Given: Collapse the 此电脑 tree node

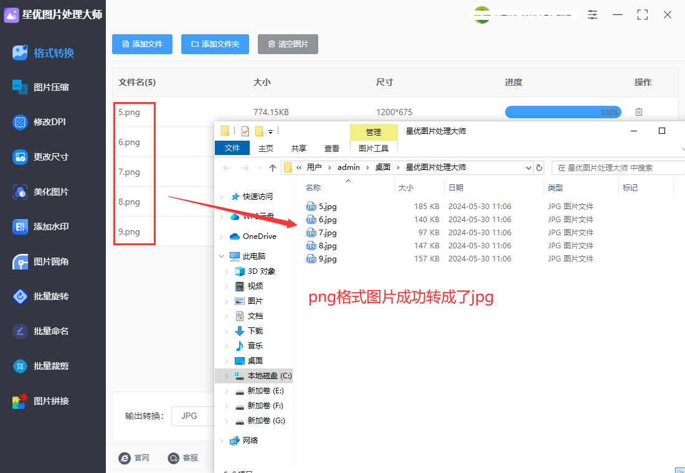Looking at the screenshot, I should click(222, 256).
